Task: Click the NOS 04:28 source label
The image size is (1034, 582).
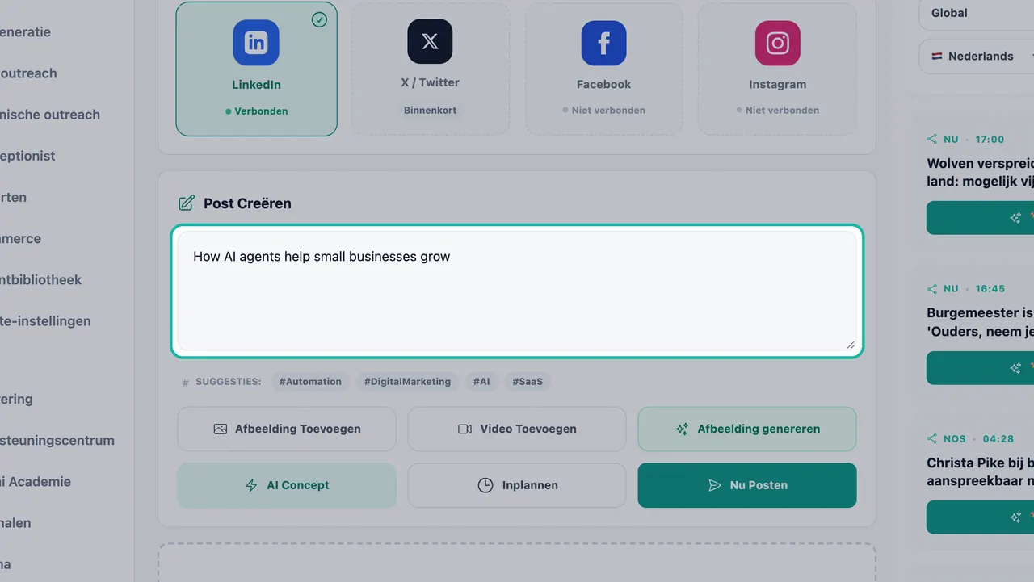Action: coord(970,438)
